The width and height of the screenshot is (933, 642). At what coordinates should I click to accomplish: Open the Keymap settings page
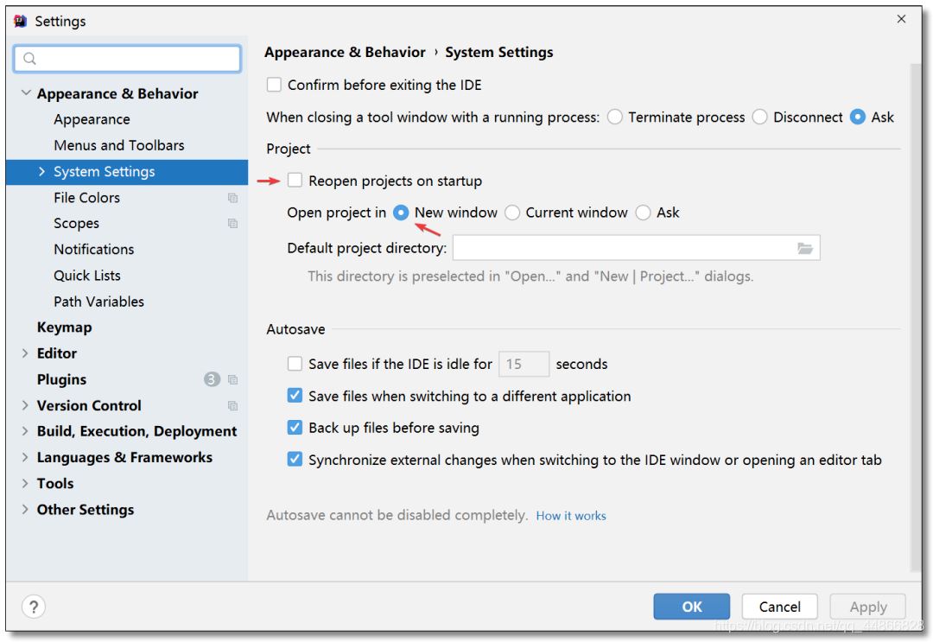pos(64,327)
